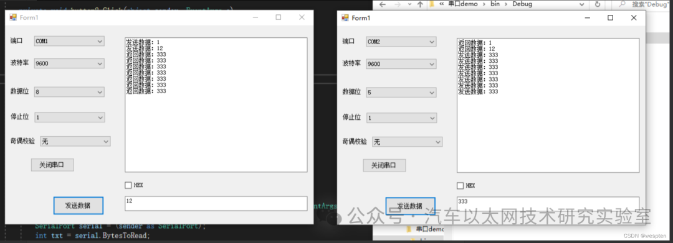Click the send text field containing 333
The height and width of the screenshot is (243, 673).
pos(548,204)
